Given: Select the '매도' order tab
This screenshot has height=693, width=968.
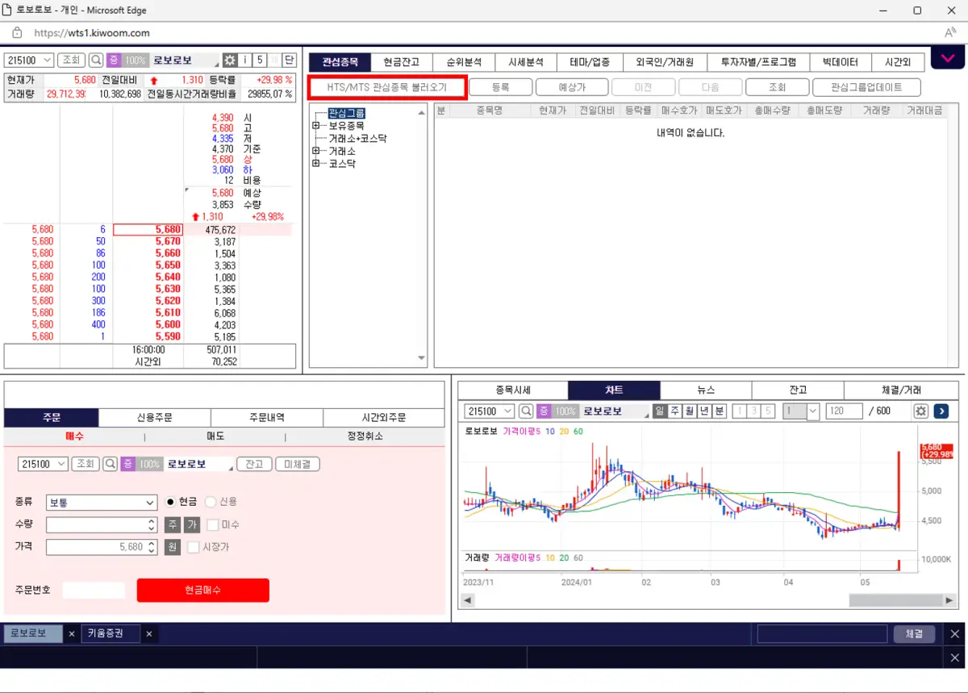Looking at the screenshot, I should coord(215,436).
